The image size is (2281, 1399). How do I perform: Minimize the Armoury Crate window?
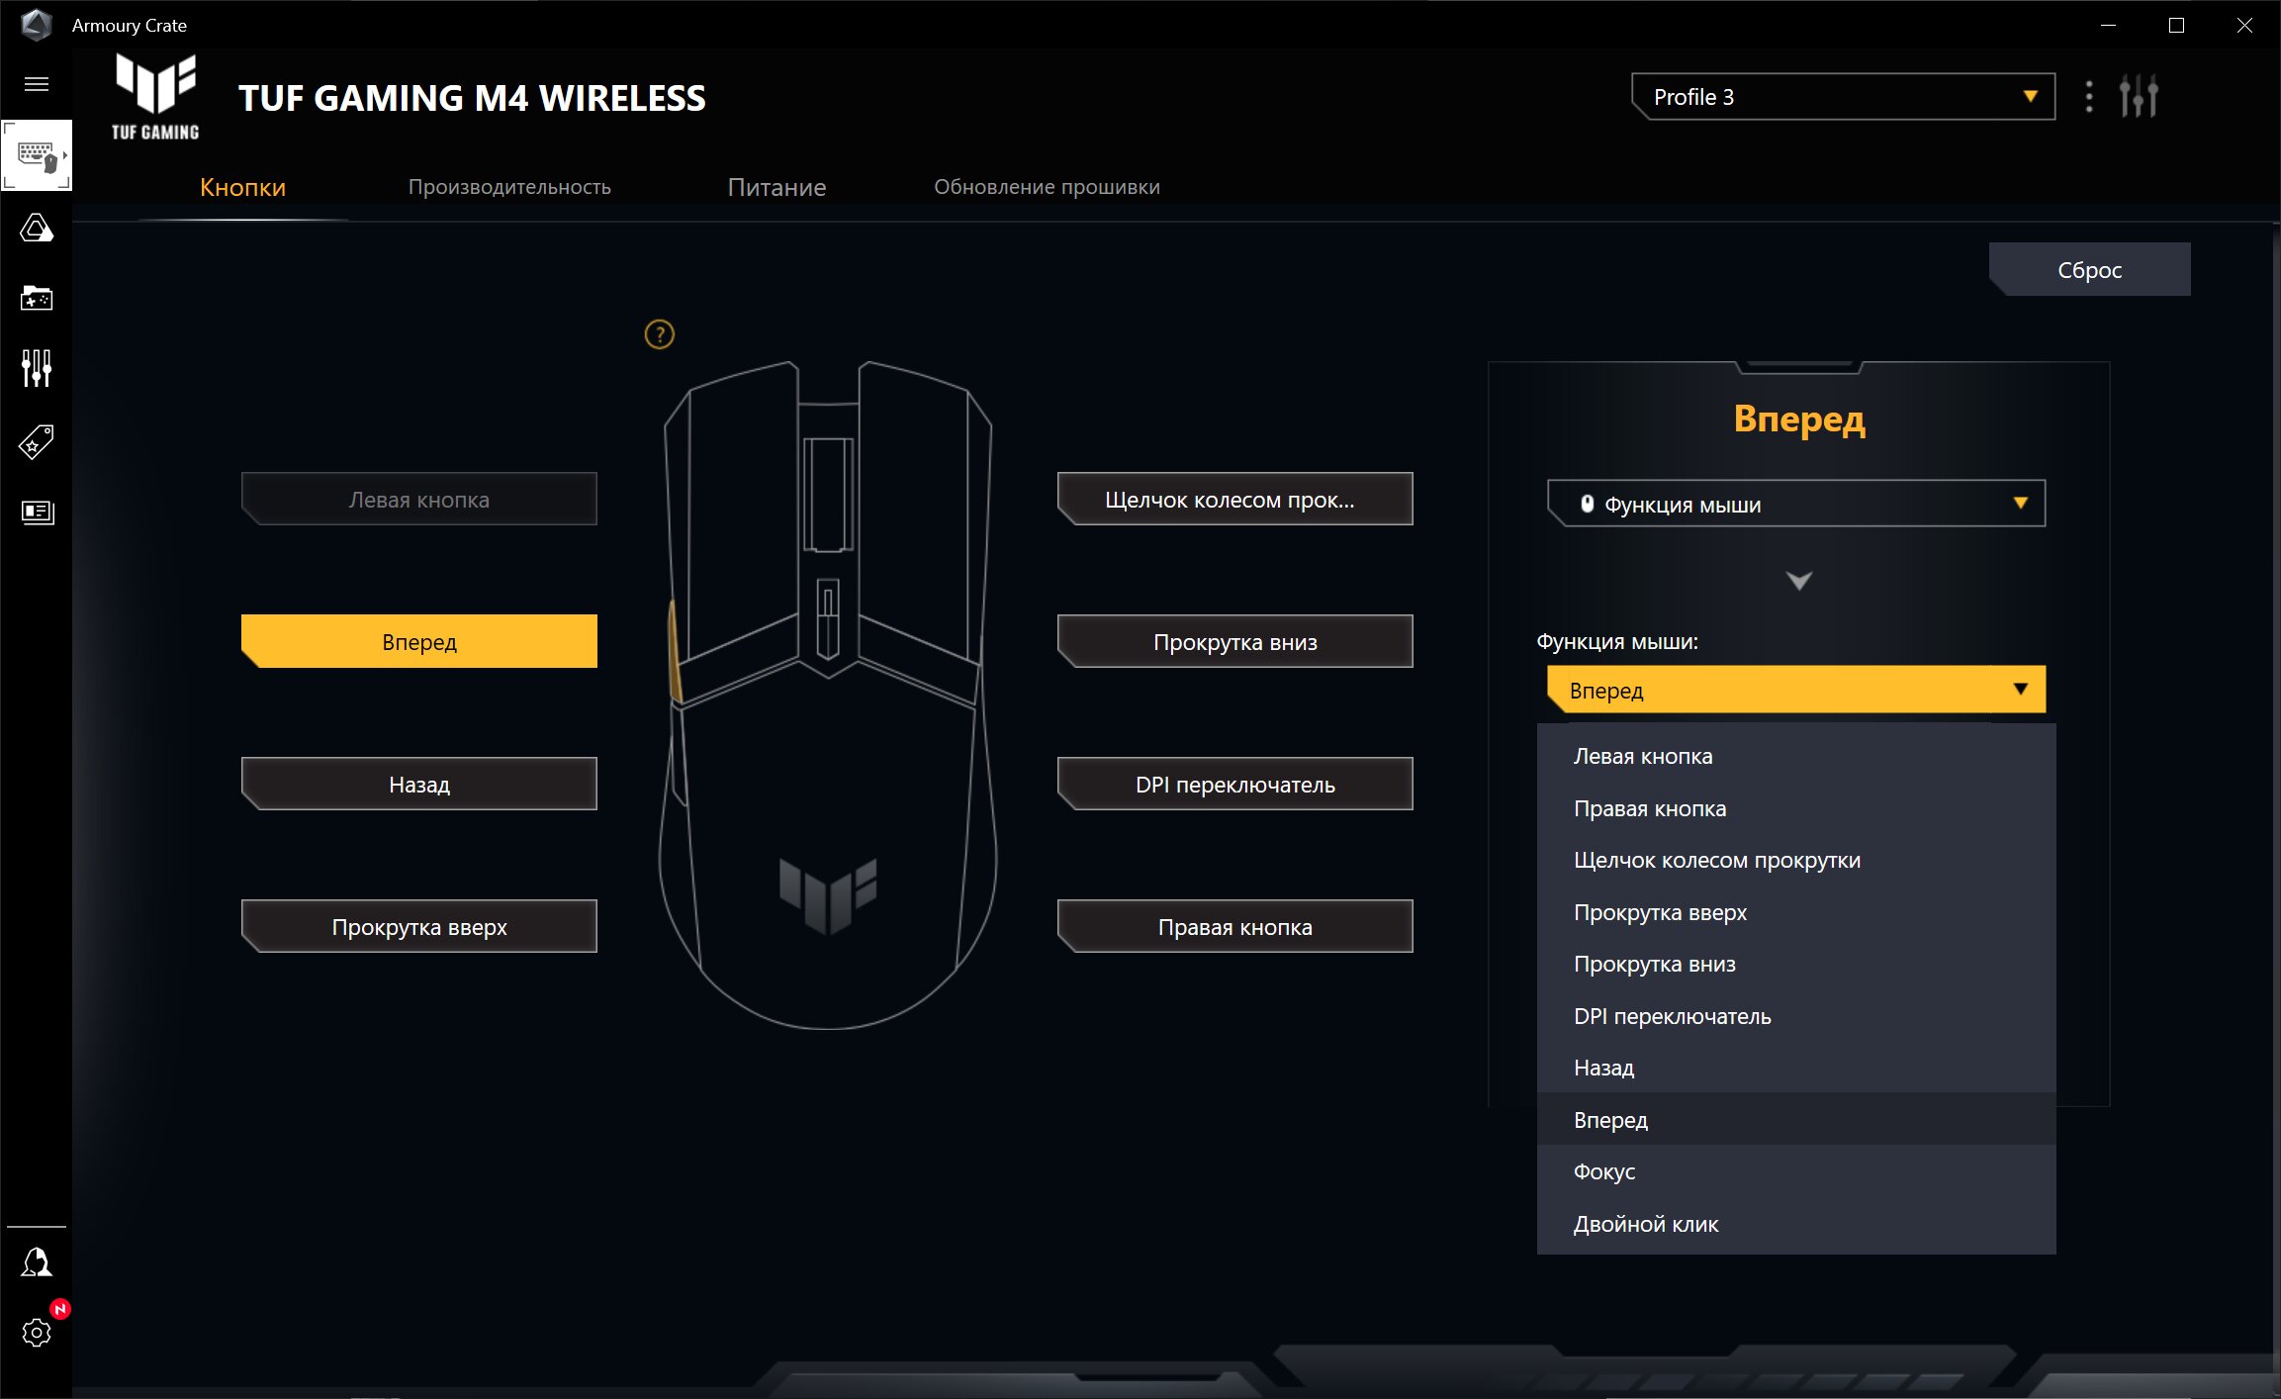[x=2108, y=25]
